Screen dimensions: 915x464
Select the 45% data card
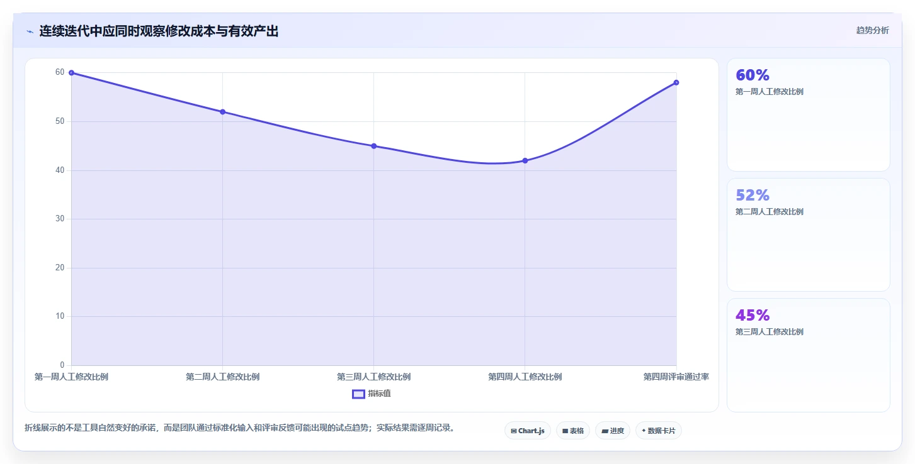tap(809, 355)
